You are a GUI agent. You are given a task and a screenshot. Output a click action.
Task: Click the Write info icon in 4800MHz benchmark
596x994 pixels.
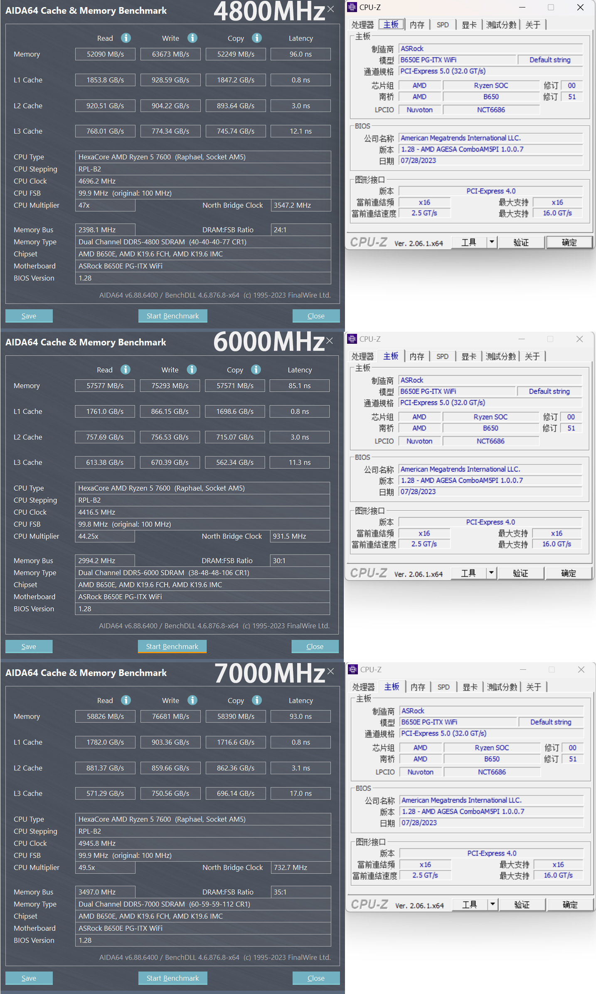pyautogui.click(x=192, y=38)
